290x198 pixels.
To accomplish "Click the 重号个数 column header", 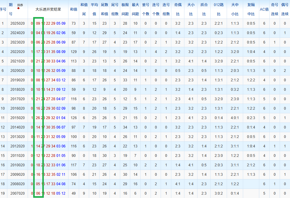I will 145,9.
